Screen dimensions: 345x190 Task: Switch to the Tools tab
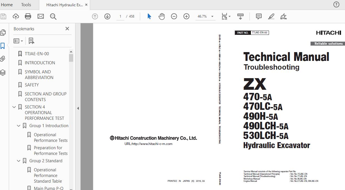26,5
